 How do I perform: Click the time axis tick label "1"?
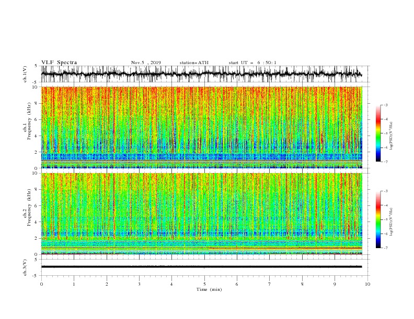pos(74,284)
